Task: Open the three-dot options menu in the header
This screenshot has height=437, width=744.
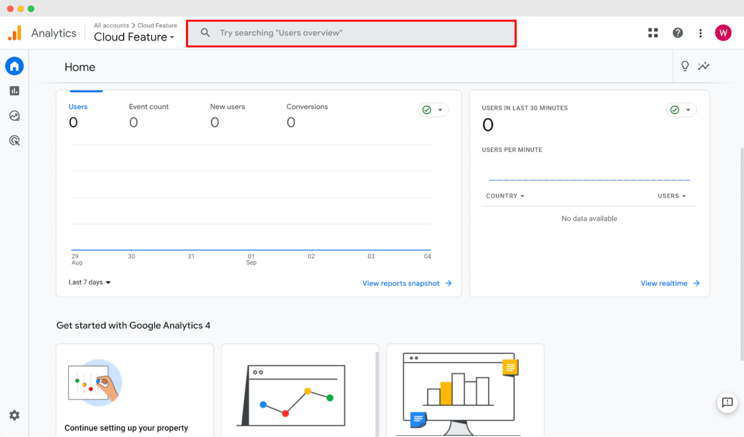Action: 701,32
